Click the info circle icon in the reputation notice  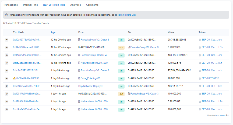point(6,15)
